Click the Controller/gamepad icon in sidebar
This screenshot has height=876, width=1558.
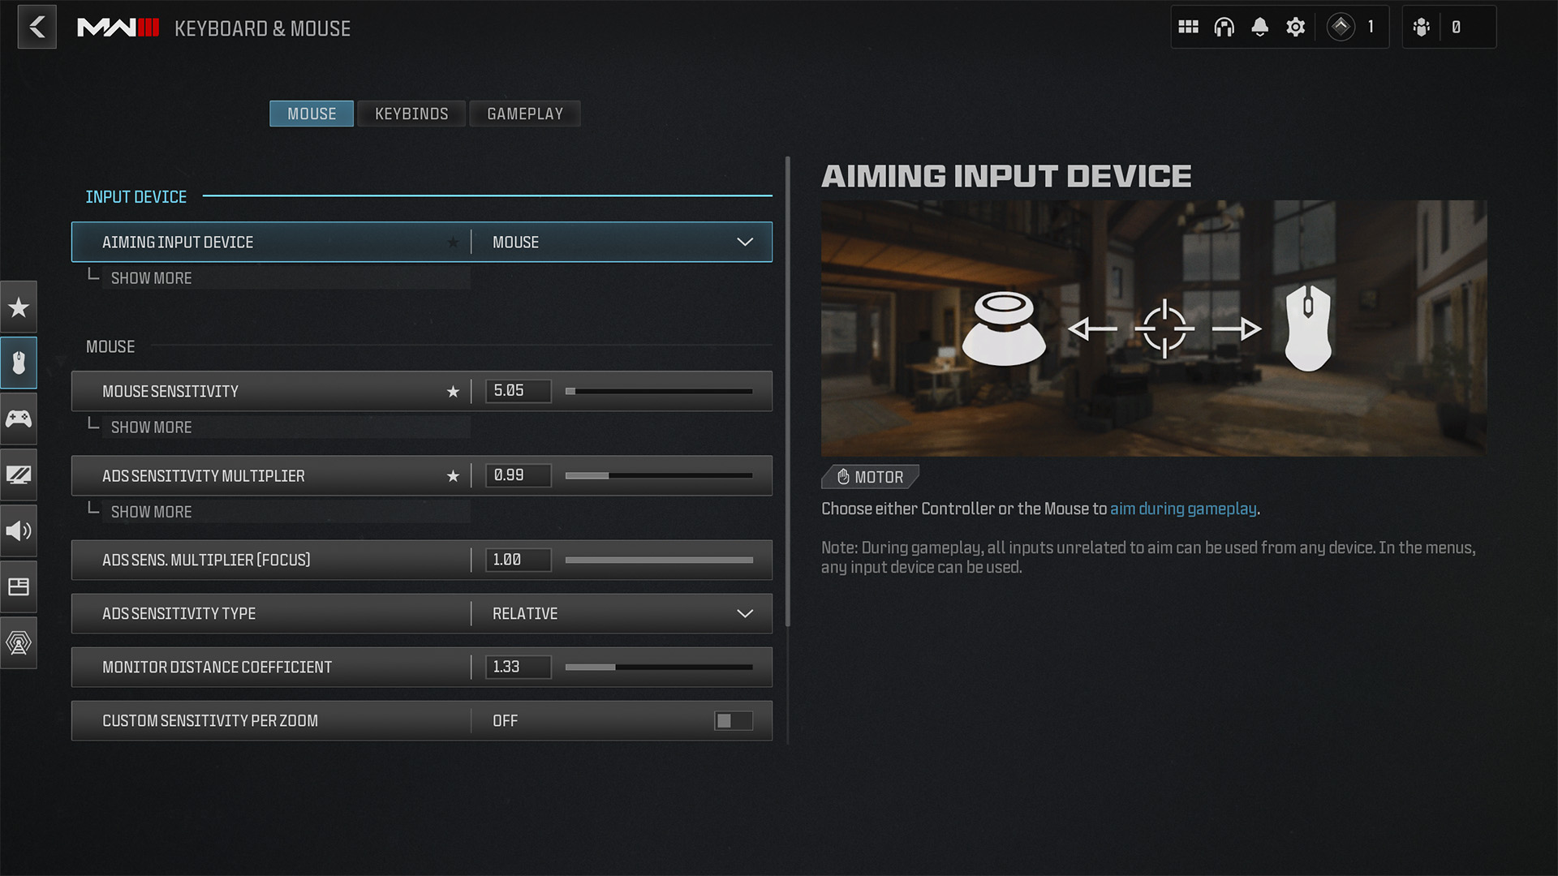click(x=18, y=419)
